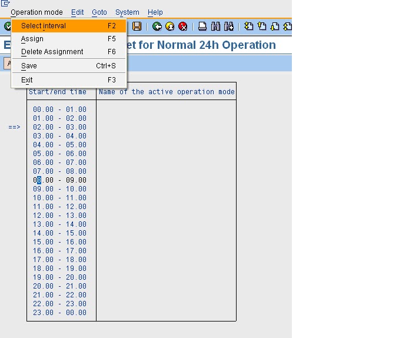The height and width of the screenshot is (338, 409).
Task: Select the 09.00 - 10.00 interval row
Action: 60,189
